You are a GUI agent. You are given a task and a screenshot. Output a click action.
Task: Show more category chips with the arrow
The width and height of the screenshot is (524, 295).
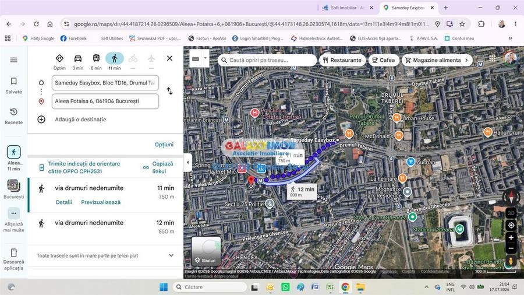(x=466, y=60)
